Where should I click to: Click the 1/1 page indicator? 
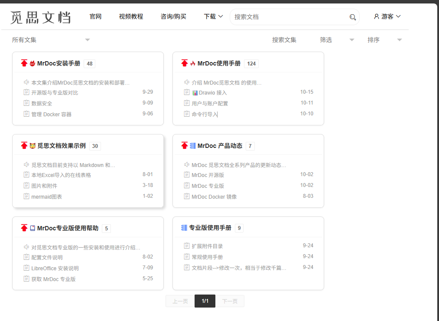(x=205, y=301)
